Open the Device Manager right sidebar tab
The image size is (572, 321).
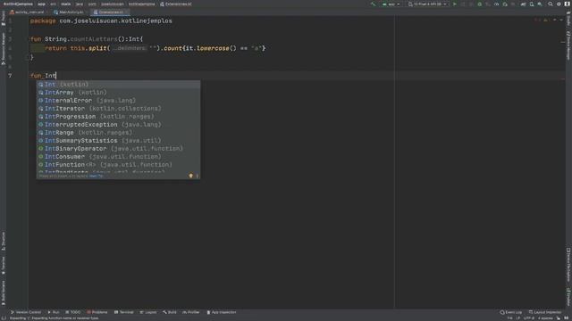pos(568,45)
